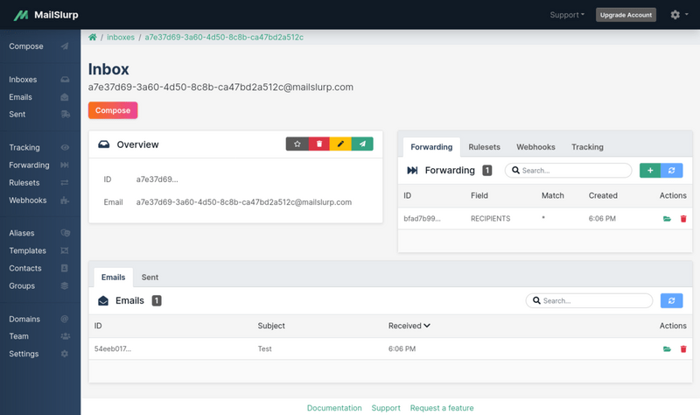700x415 pixels.
Task: Open Sent in the sidebar
Action: (39, 115)
